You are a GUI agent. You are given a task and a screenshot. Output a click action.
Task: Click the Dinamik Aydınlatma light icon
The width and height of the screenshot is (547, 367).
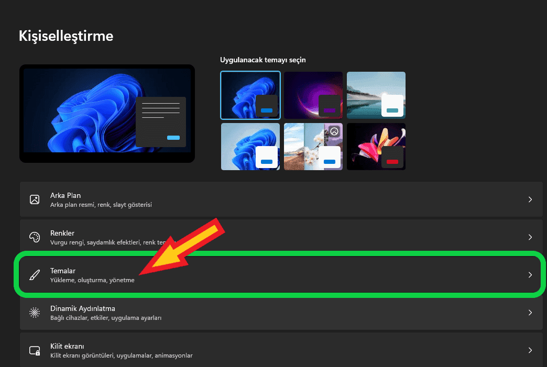(x=35, y=313)
